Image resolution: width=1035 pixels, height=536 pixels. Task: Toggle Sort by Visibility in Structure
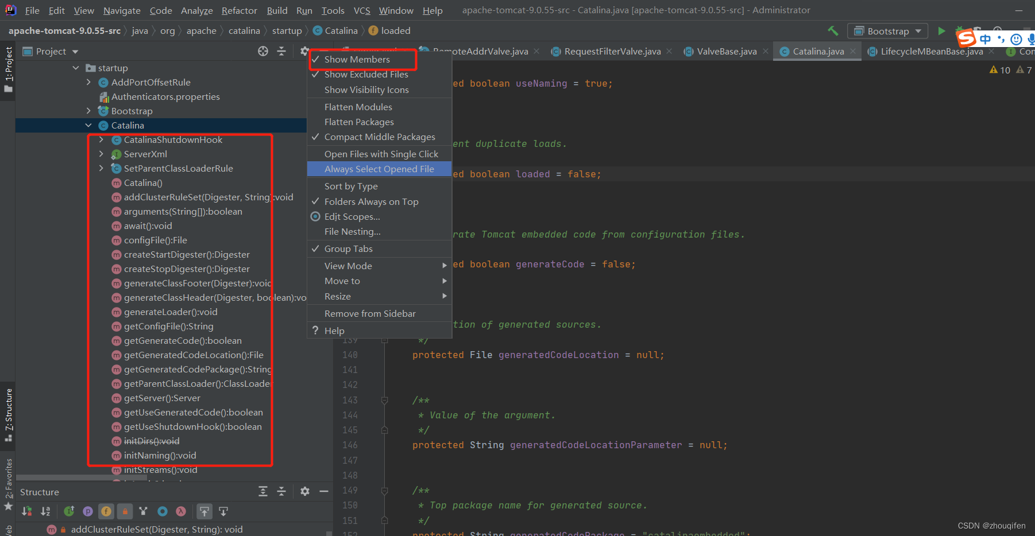coord(27,511)
